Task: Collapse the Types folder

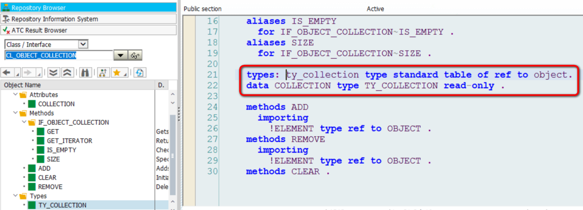Action: pyautogui.click(x=16, y=196)
